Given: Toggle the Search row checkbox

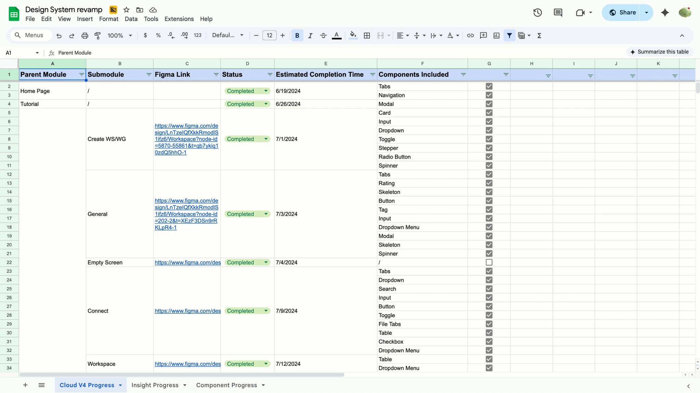Looking at the screenshot, I should 489,289.
